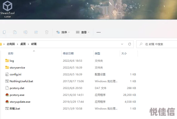
Task: Click the paste clipboard icon
Action: click(15, 32)
